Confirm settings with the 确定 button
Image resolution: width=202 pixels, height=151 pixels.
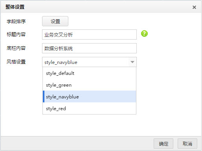[x=163, y=144]
